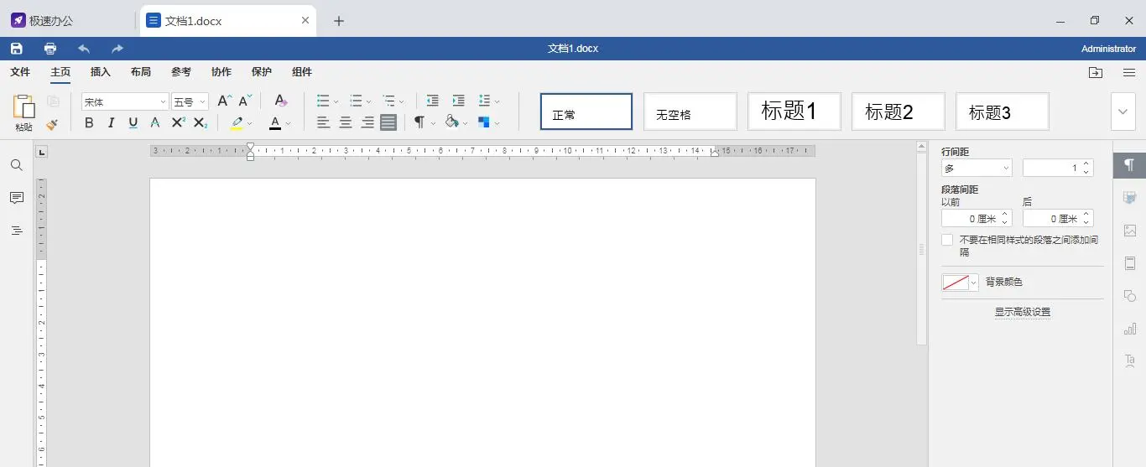
Task: Click 显示高级设置 link
Action: point(1023,312)
